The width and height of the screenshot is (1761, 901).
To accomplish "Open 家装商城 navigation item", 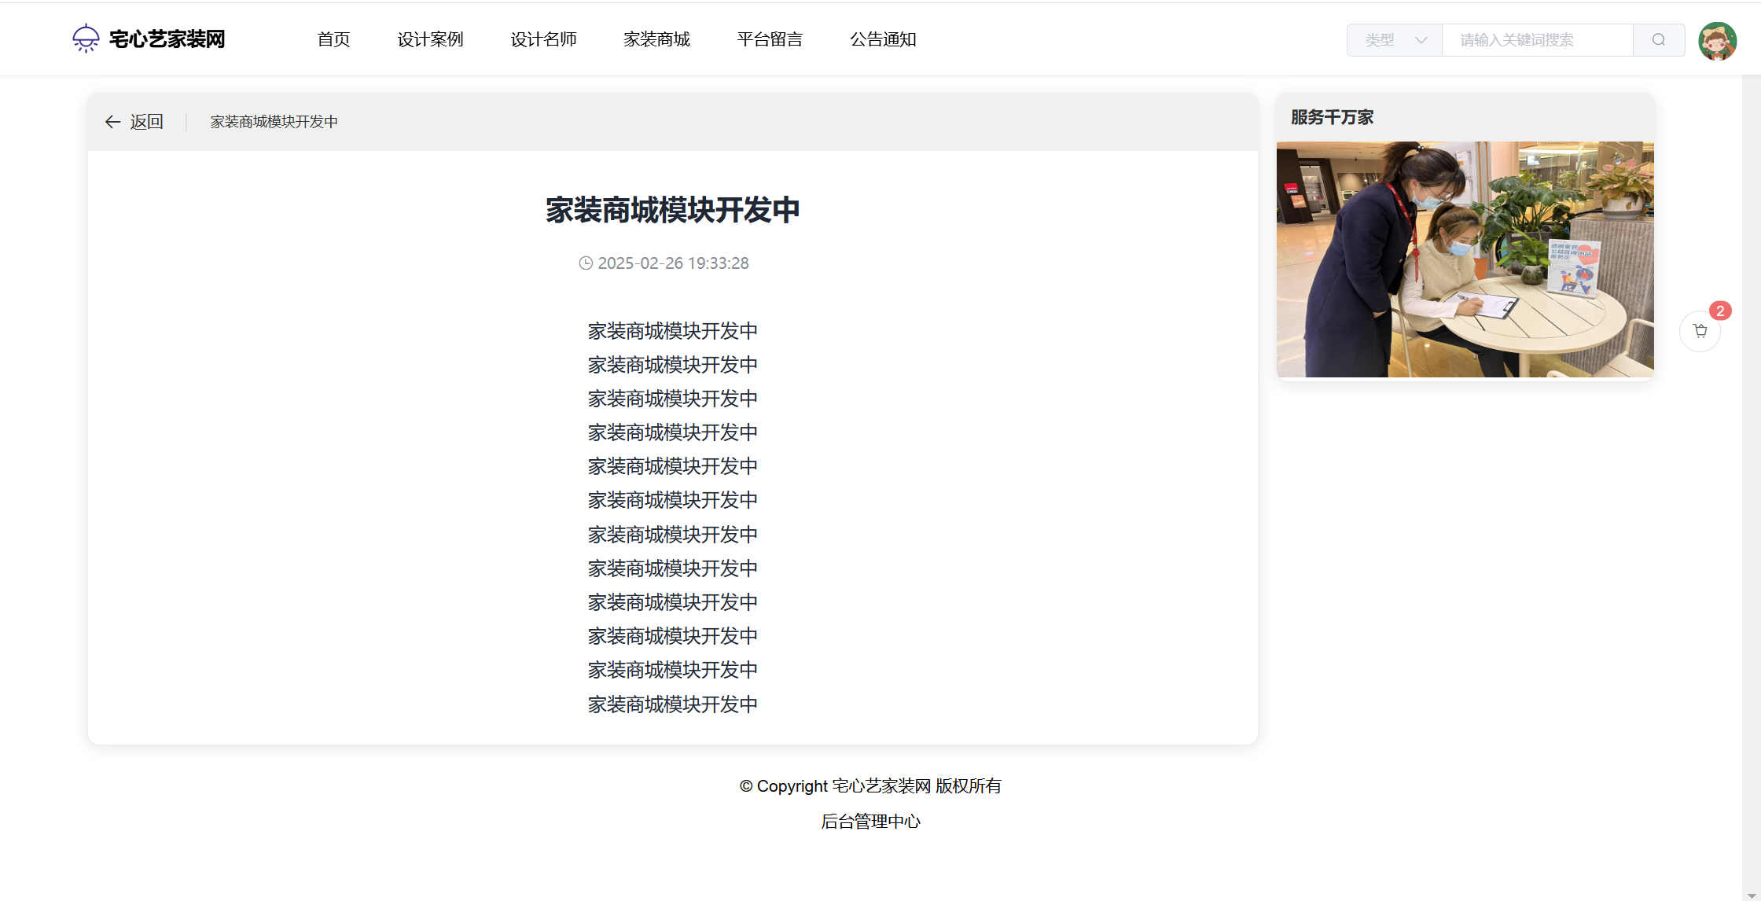I will (656, 39).
